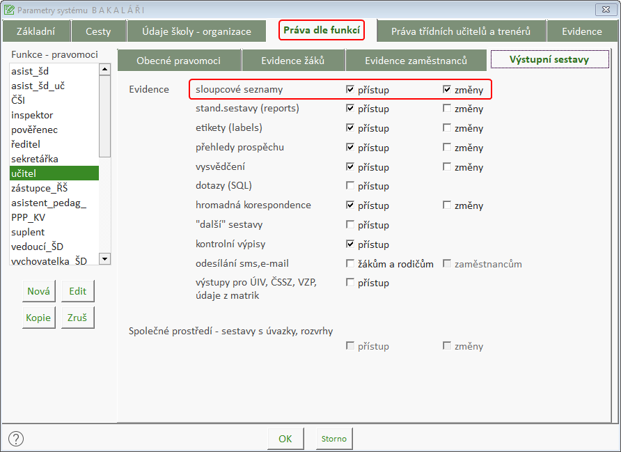
Task: Close the Parametry systému dialog
Action: [604, 9]
